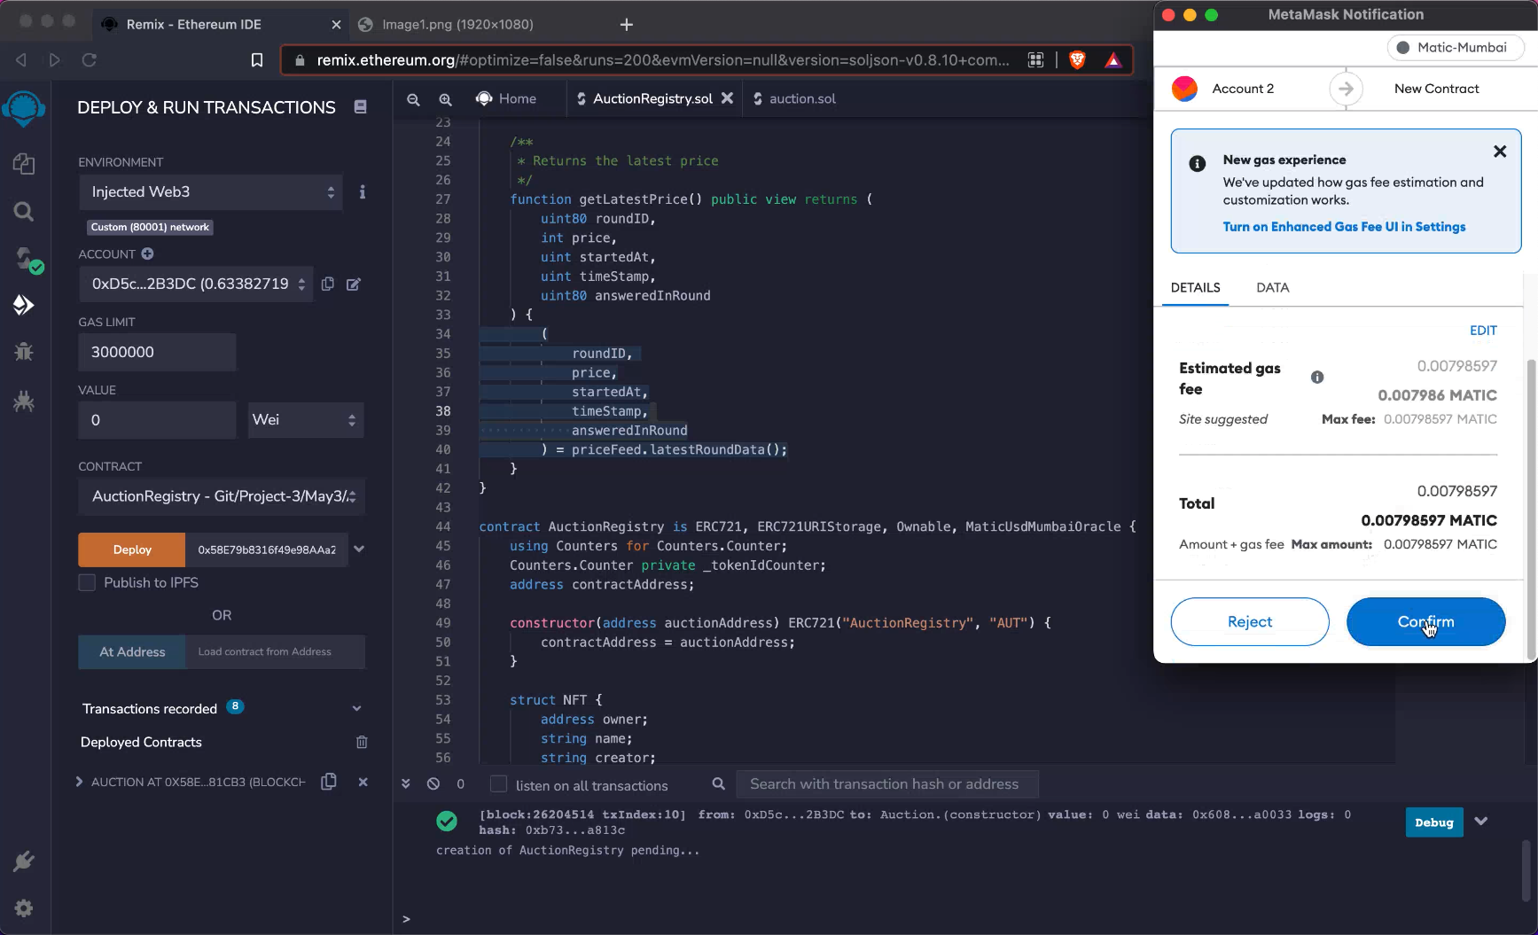Image resolution: width=1538 pixels, height=935 pixels.
Task: Expand the Transactions recorded section
Action: 356,708
